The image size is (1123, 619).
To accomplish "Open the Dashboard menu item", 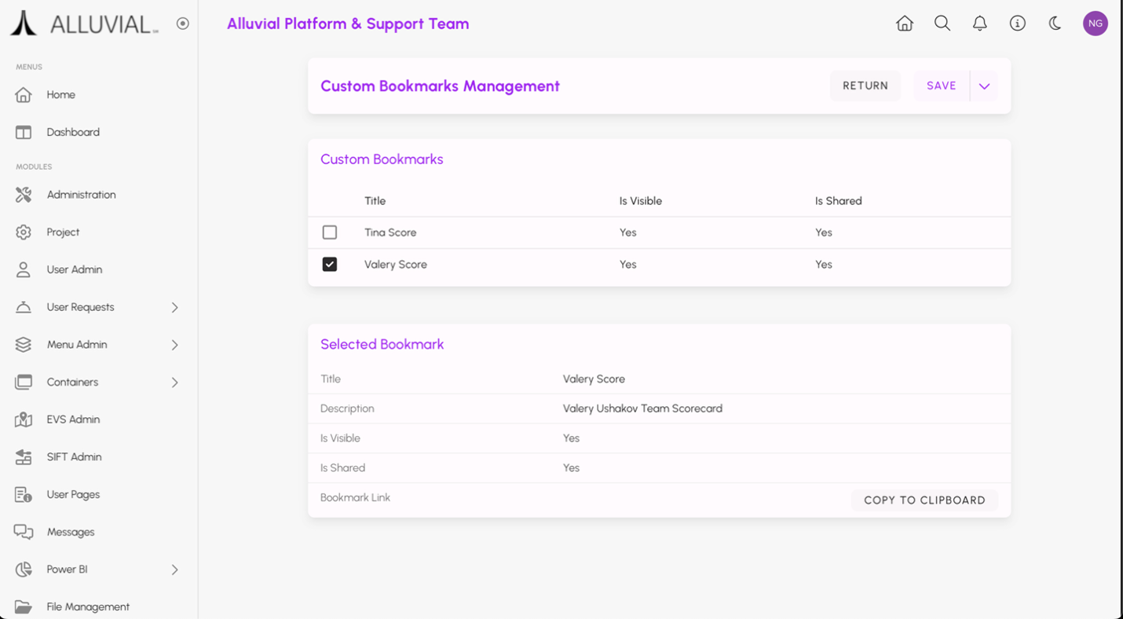I will point(72,132).
